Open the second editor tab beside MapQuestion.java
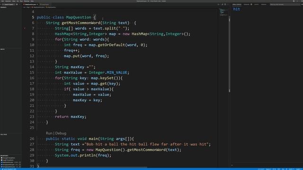The width and height of the screenshot is (303, 170). point(45,4)
